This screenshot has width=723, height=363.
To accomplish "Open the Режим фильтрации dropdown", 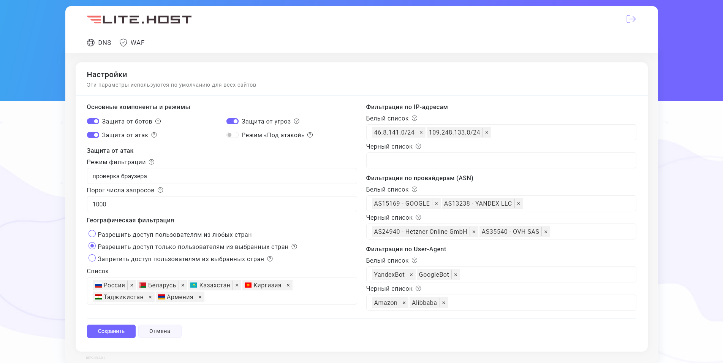I will [221, 176].
